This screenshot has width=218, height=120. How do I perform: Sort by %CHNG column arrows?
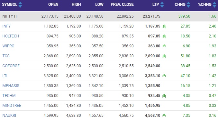(214, 4)
